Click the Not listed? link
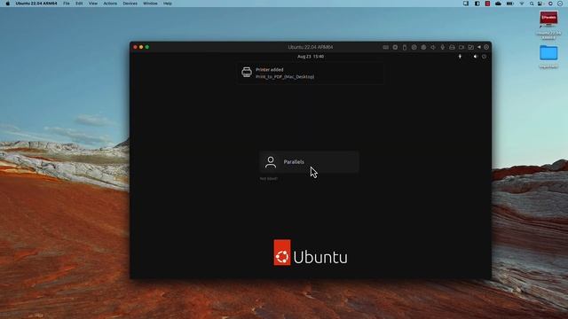Image resolution: width=568 pixels, height=319 pixels. tap(268, 179)
